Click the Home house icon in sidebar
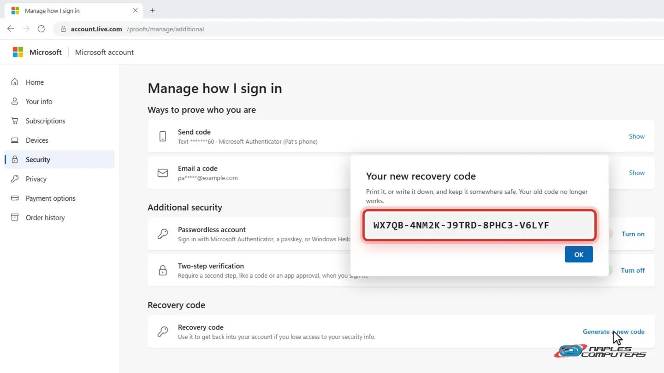The image size is (664, 373). [x=15, y=82]
